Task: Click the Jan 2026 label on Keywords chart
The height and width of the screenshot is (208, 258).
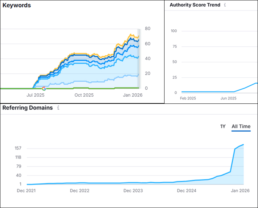Action: pyautogui.click(x=133, y=95)
